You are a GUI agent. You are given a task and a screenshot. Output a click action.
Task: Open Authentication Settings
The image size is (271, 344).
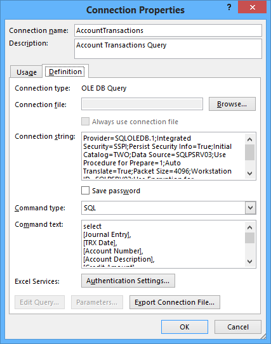tap(128, 281)
